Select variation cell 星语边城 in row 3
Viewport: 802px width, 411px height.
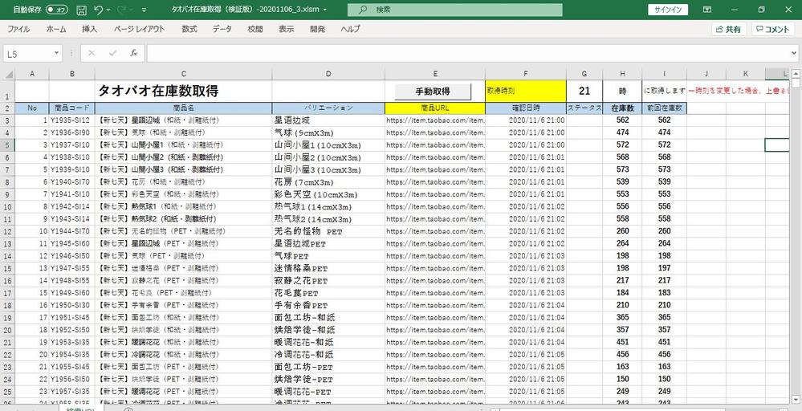(328, 120)
